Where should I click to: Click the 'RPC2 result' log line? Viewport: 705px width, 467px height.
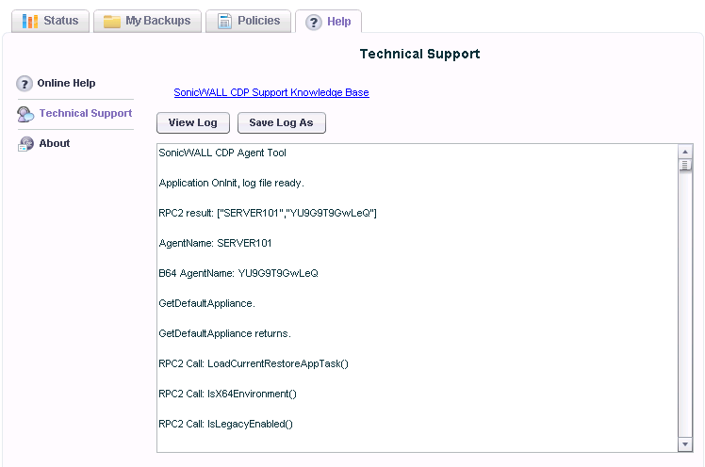(x=268, y=213)
